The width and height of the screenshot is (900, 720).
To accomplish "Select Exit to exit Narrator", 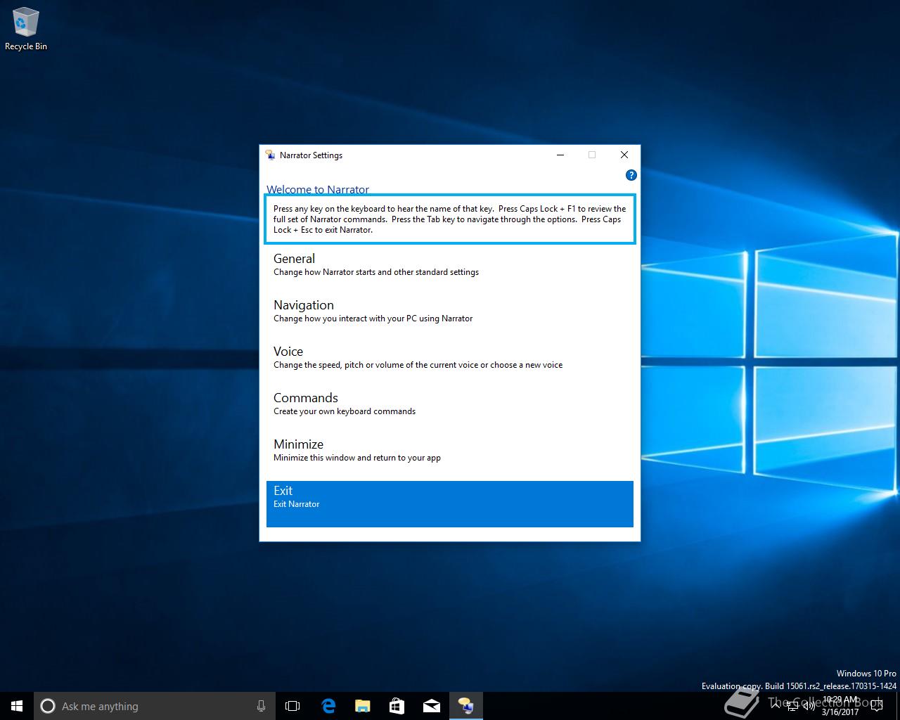I will point(450,503).
